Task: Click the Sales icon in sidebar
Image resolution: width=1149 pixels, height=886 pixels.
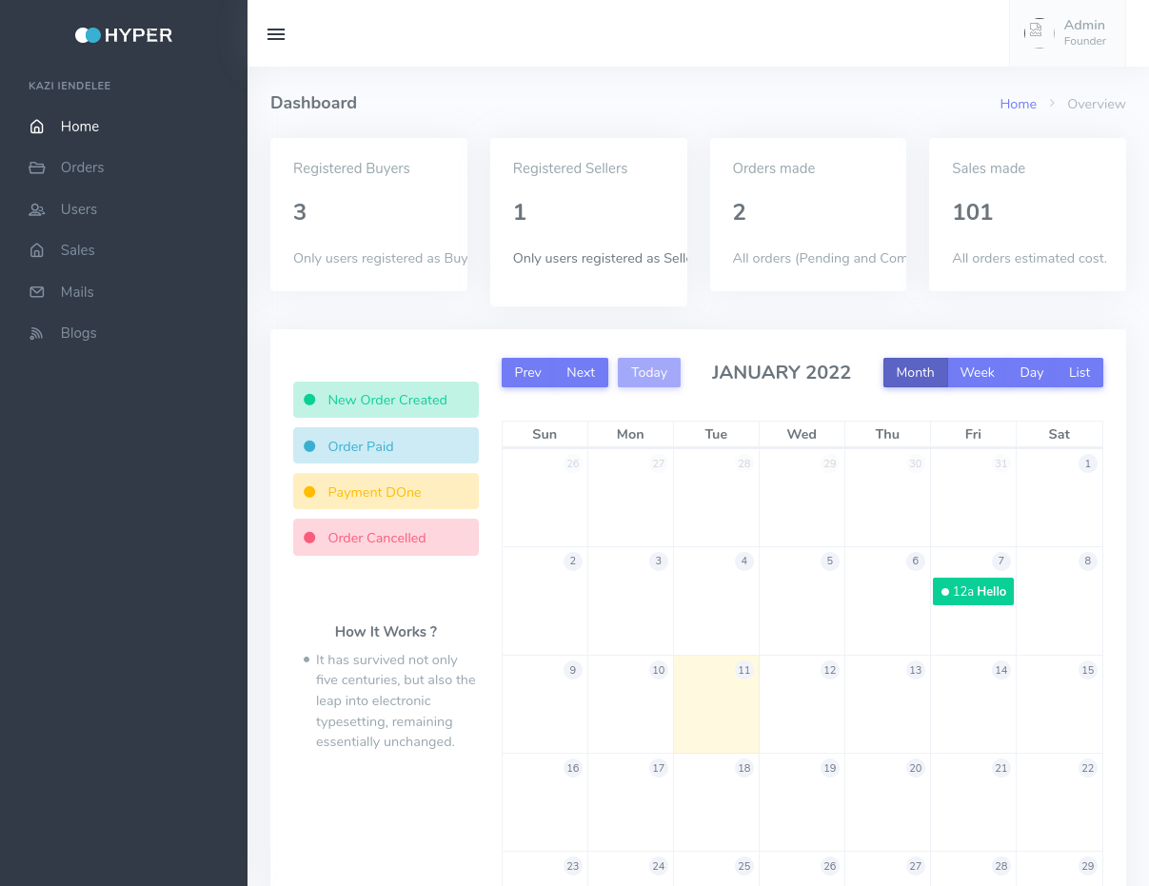Action: pyautogui.click(x=37, y=250)
